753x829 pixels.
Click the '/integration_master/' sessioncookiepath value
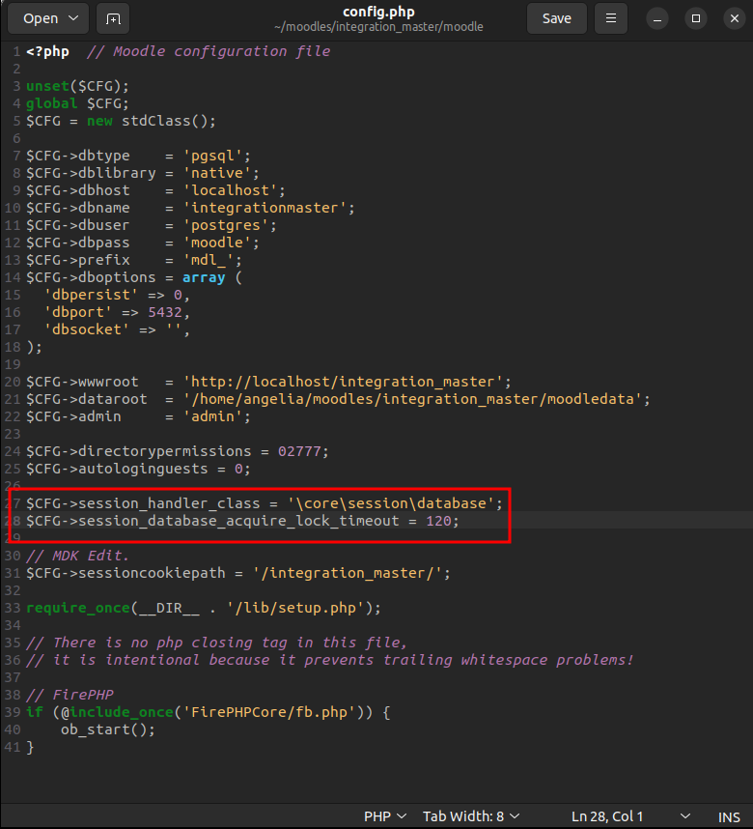pos(347,573)
